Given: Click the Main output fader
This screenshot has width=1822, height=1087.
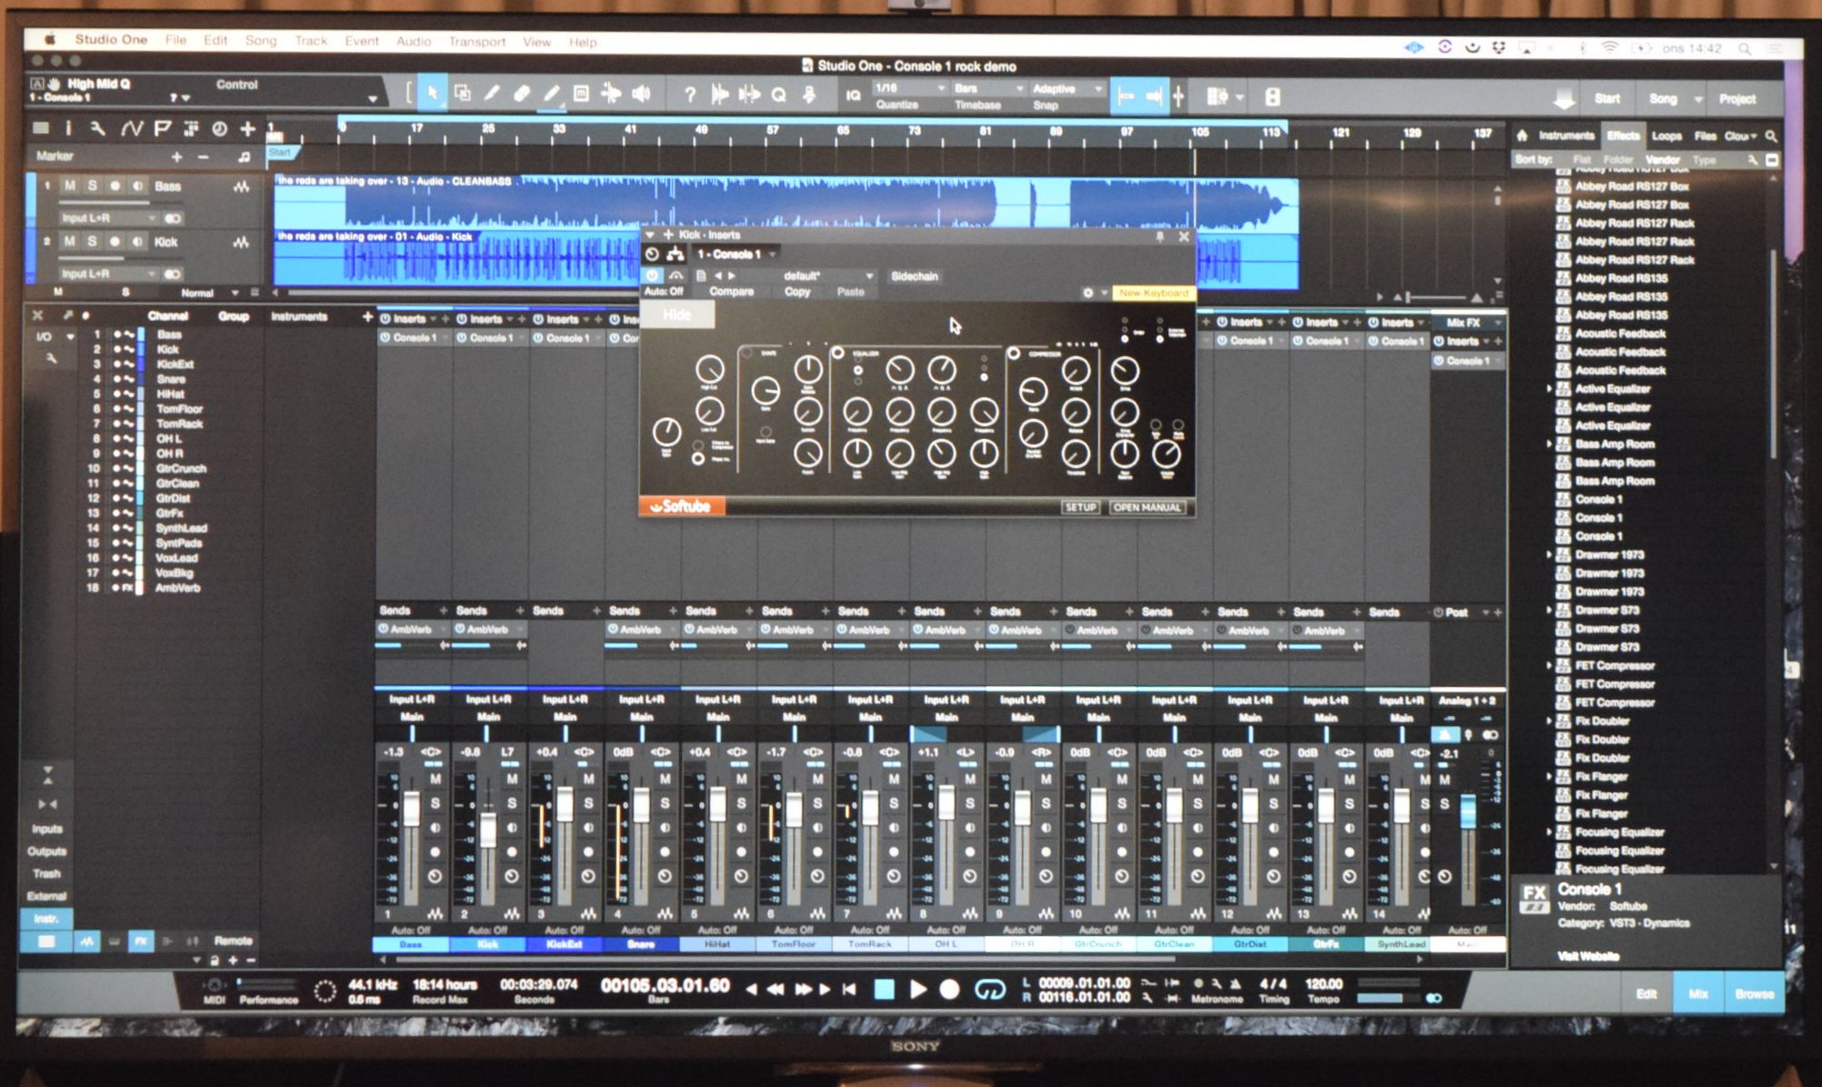Looking at the screenshot, I should click(x=1467, y=811).
